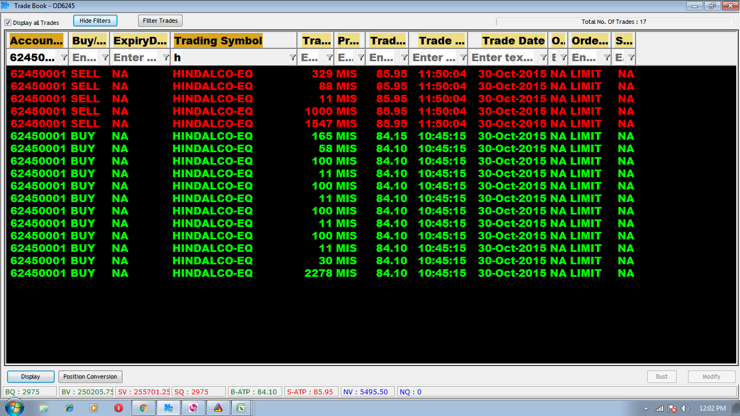Open Excel from the taskbar

241,408
